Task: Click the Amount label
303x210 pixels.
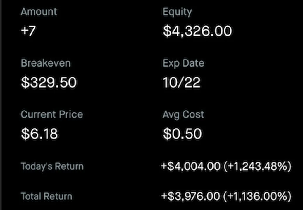Action: (x=39, y=12)
